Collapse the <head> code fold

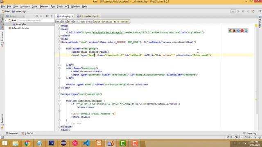click(59, 29)
